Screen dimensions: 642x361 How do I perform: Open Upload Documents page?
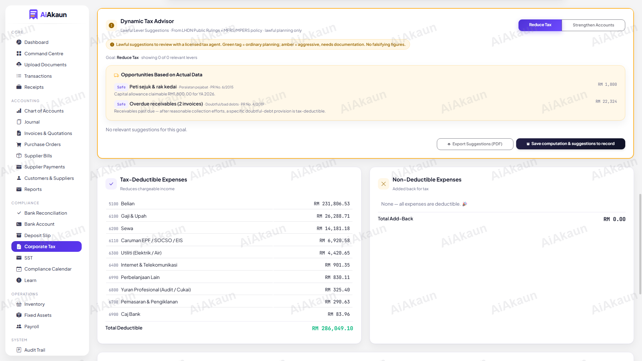pos(47,65)
